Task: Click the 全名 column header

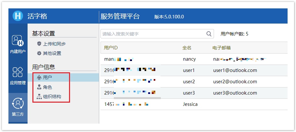Action: (x=187, y=48)
